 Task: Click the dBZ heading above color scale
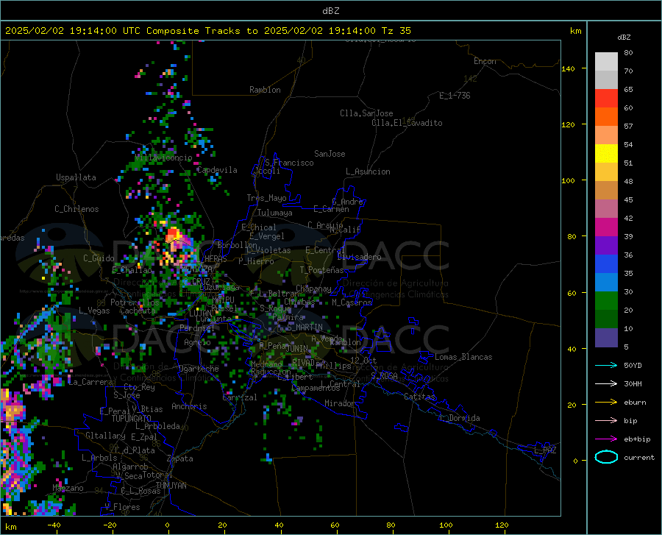(x=624, y=37)
